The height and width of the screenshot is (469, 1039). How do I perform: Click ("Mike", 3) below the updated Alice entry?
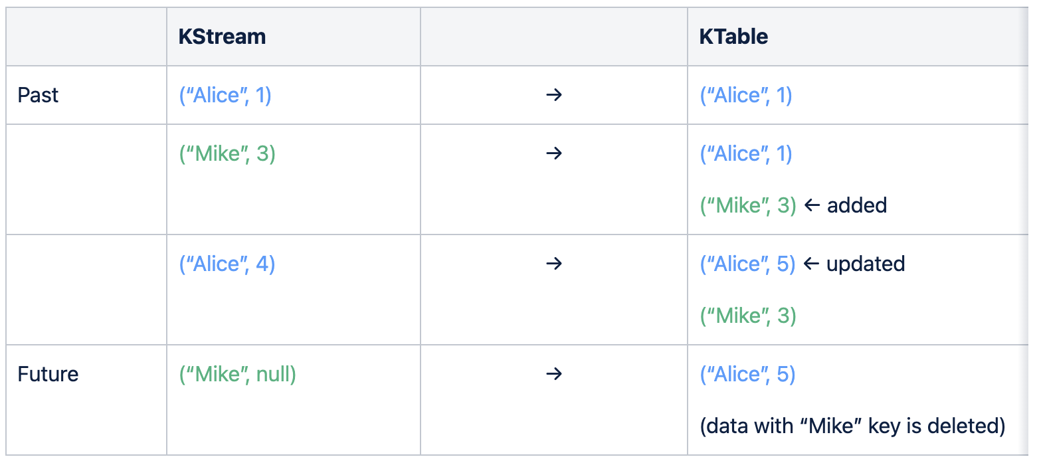(x=748, y=316)
